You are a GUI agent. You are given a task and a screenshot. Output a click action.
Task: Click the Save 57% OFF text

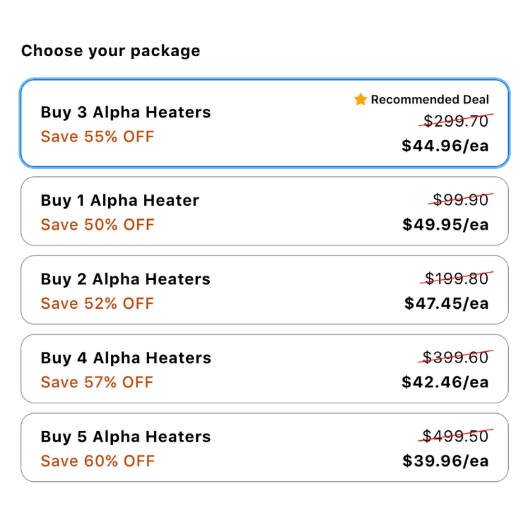97,382
